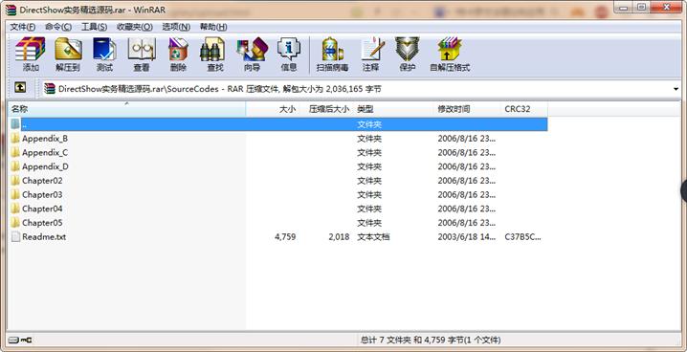Screen dimensions: 687x352
Task: Click the 文本文档 type cell
Action: pyautogui.click(x=373, y=236)
